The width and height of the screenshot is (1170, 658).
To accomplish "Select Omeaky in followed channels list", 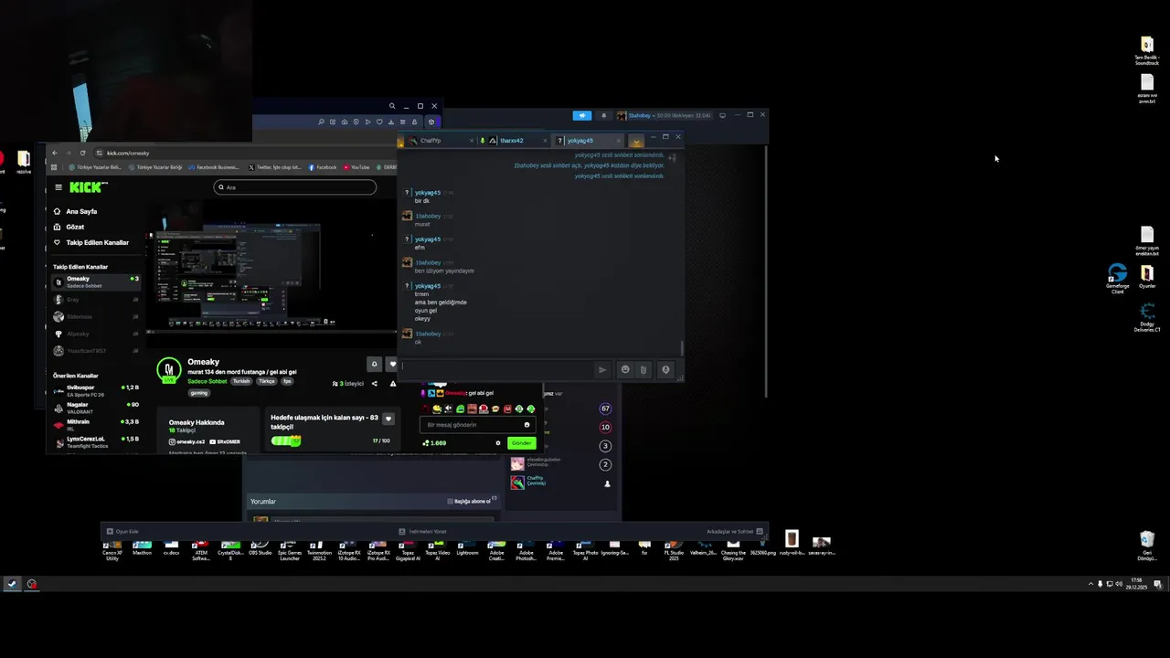I will click(x=96, y=281).
